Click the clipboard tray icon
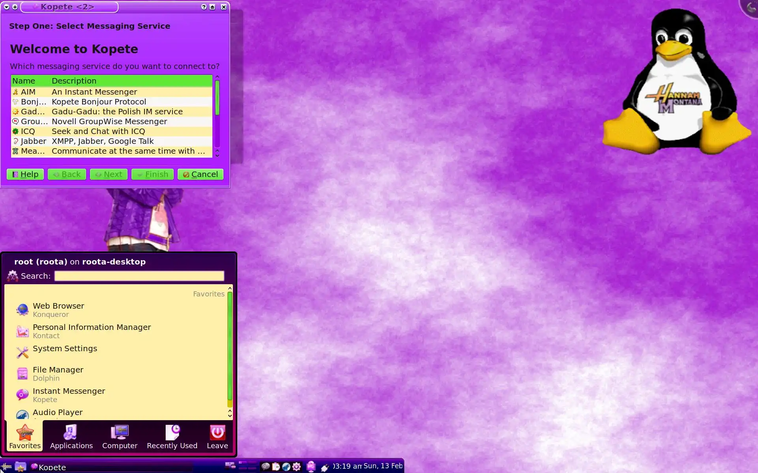 (276, 467)
